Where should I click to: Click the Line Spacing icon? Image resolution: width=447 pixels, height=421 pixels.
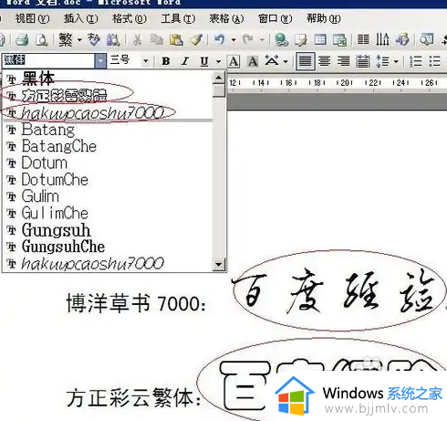[x=383, y=61]
